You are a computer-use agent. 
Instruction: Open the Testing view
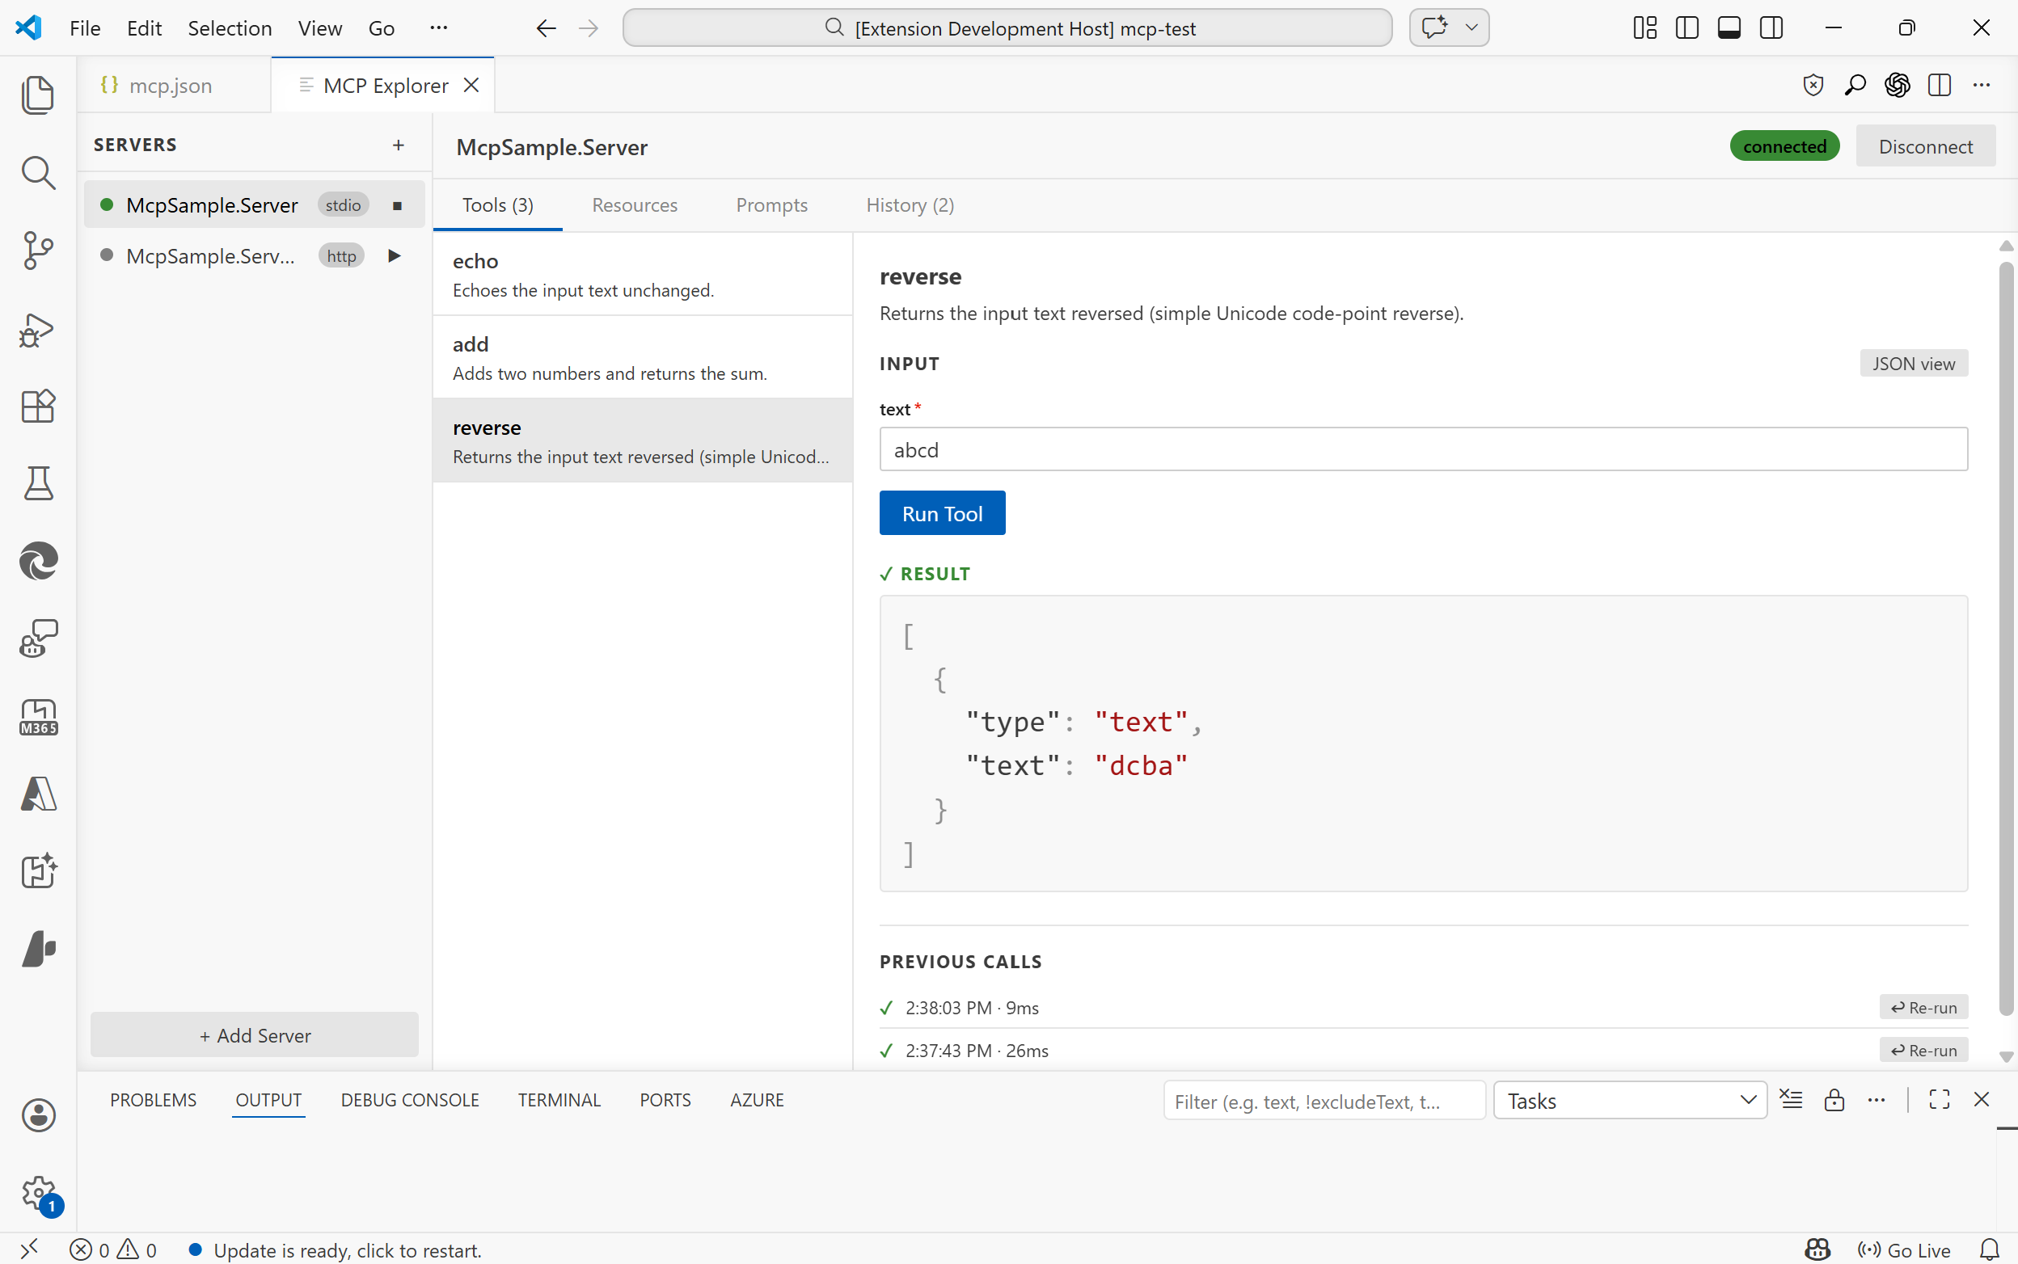click(x=39, y=483)
